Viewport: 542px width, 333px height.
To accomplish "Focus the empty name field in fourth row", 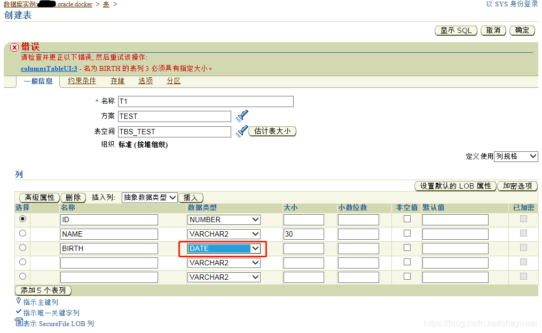I will (109, 263).
